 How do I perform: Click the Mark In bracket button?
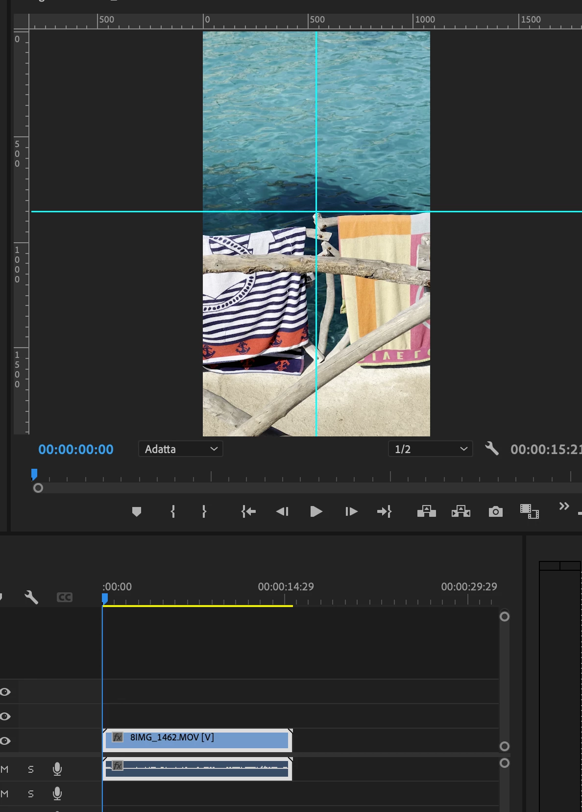click(173, 512)
